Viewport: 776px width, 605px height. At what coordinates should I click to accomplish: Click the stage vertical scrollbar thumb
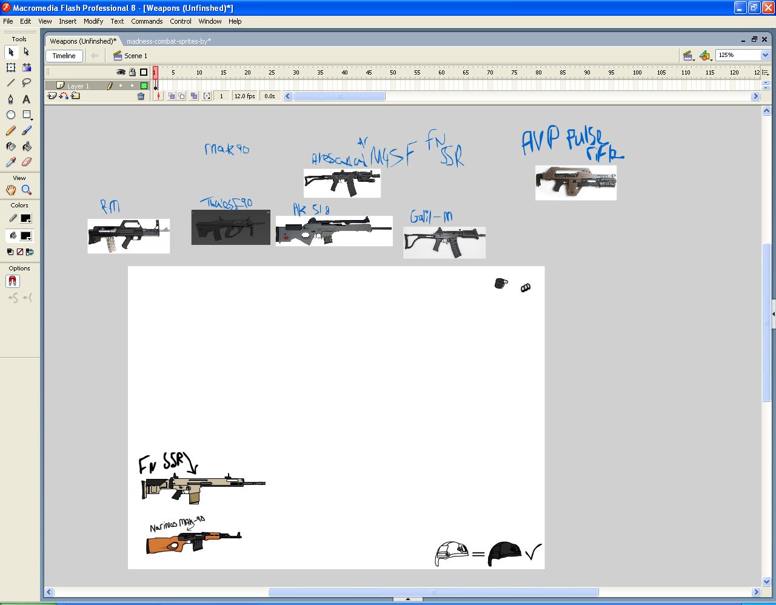coord(766,322)
